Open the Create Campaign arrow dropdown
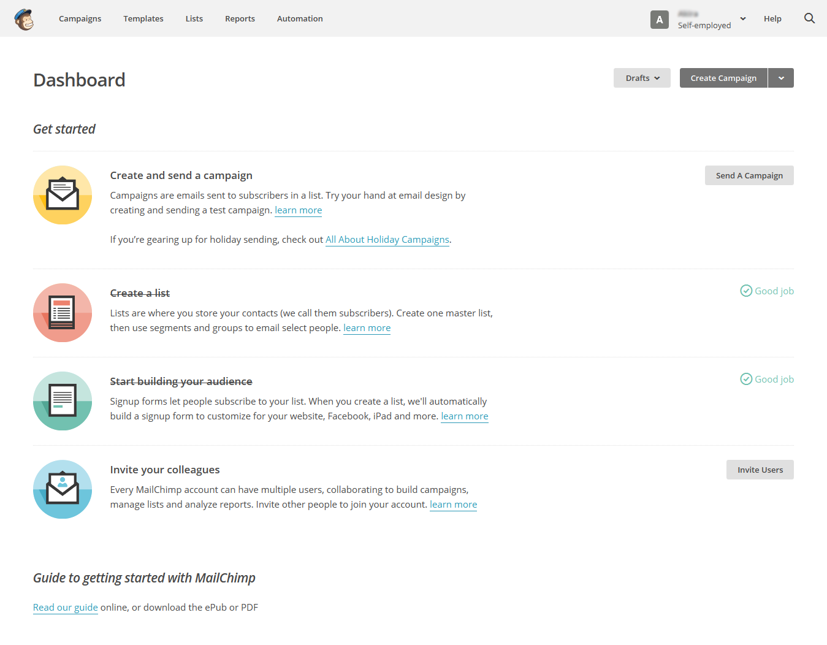 click(x=781, y=78)
